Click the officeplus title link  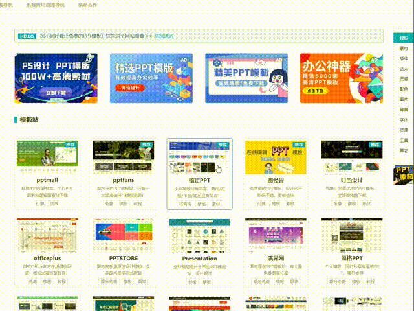pos(47,258)
